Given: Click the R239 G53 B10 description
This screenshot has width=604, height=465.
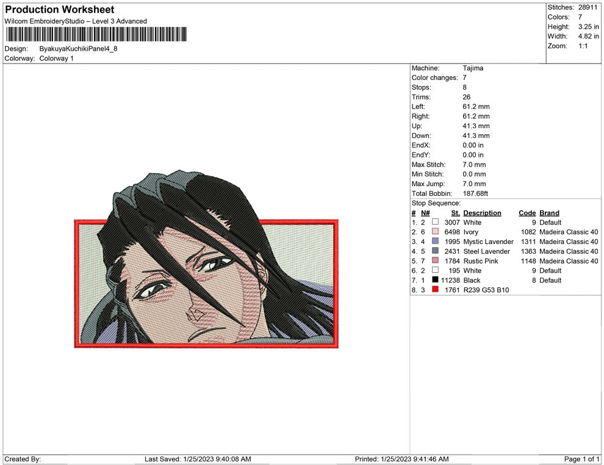Looking at the screenshot, I should (486, 290).
